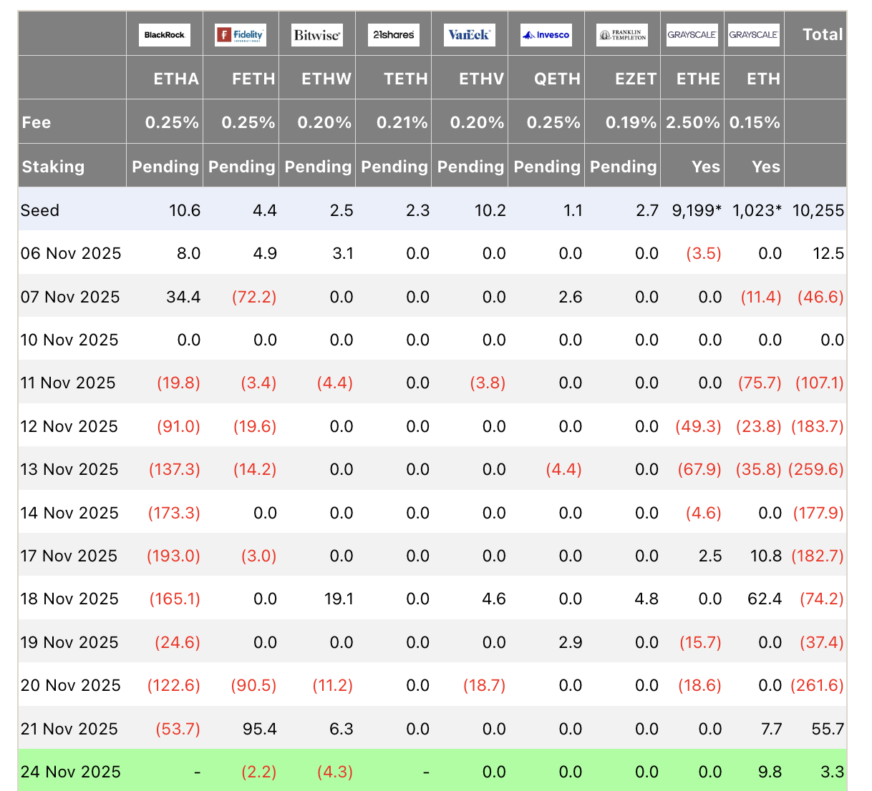Click the Franklin Templeton logo

coord(622,34)
